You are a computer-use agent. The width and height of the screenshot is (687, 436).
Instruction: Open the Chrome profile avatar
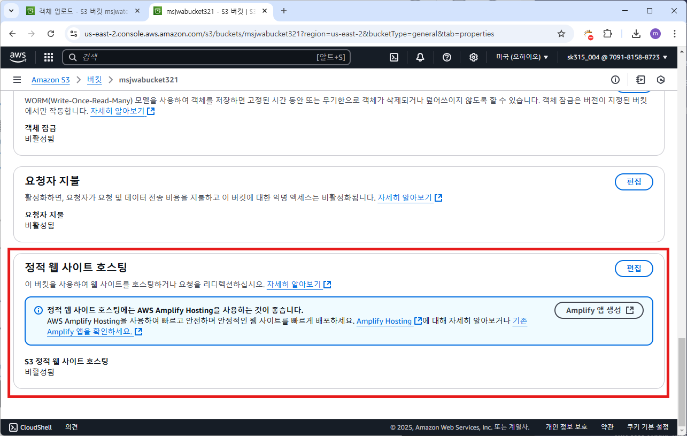click(x=655, y=34)
